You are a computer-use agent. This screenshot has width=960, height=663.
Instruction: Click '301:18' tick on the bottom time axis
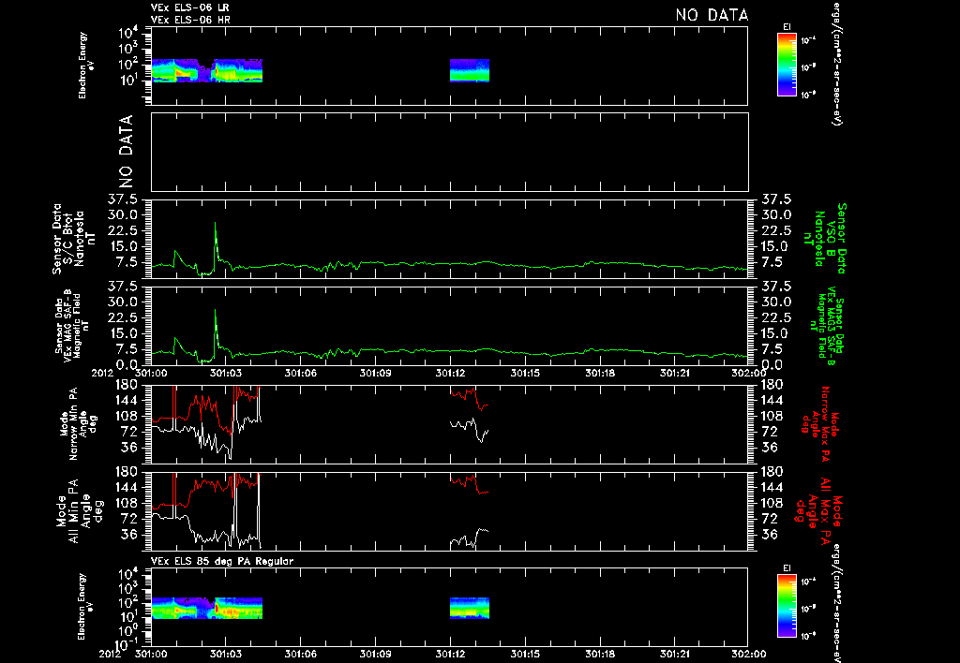599,654
